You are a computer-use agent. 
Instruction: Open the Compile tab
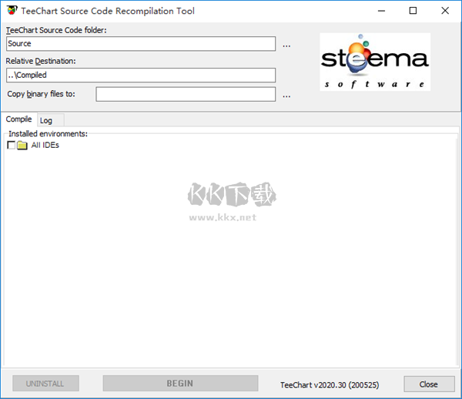[x=18, y=119]
